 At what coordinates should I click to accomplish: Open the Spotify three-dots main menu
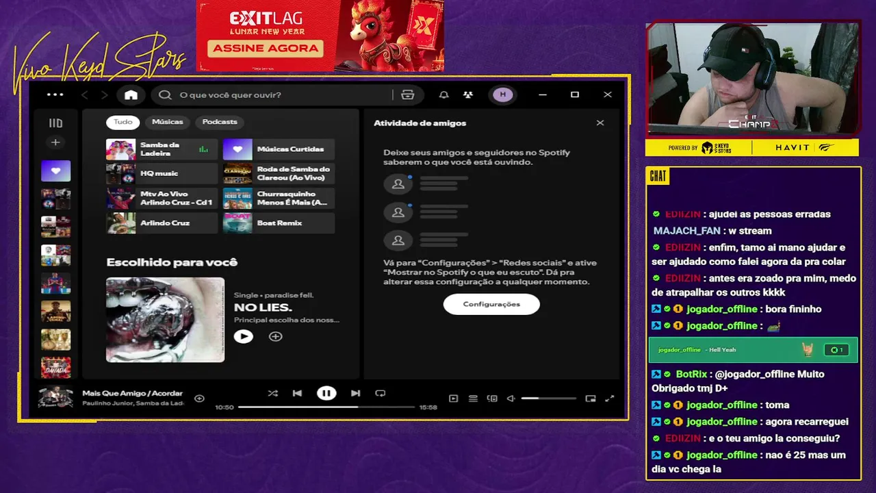[x=55, y=94]
